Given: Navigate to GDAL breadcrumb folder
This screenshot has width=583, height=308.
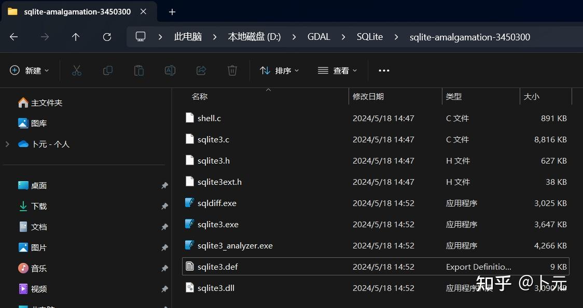Looking at the screenshot, I should coord(318,37).
